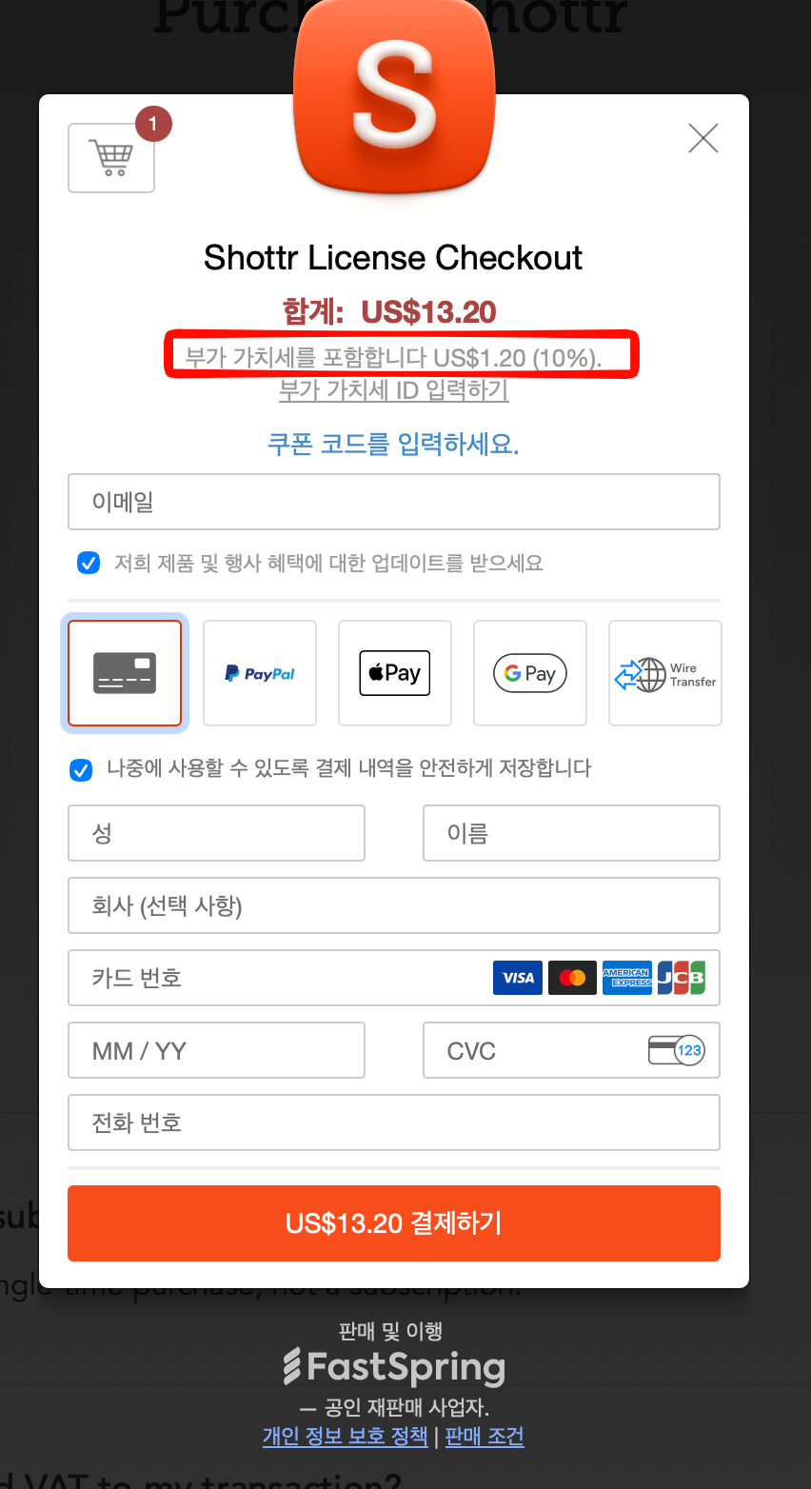
Task: Focus the 이메일 email field
Action: click(394, 502)
